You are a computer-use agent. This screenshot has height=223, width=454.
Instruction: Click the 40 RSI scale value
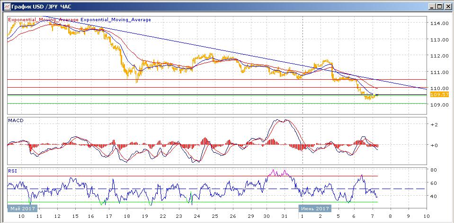tap(433, 196)
